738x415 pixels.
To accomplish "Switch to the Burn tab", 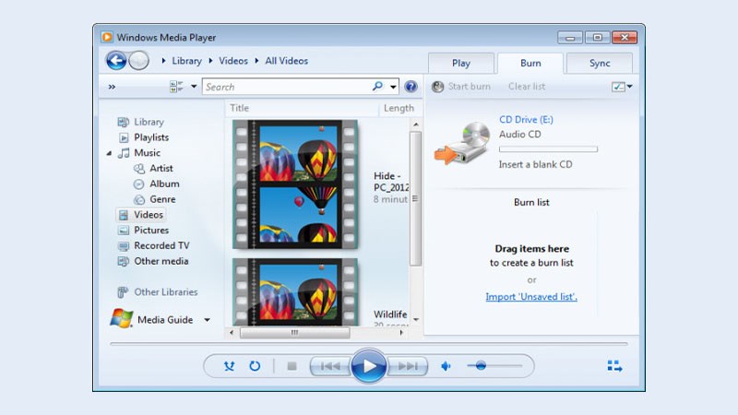I will pos(530,63).
